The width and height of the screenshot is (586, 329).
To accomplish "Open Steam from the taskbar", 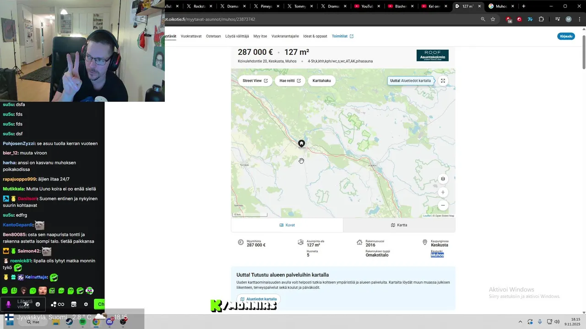I will point(69,322).
